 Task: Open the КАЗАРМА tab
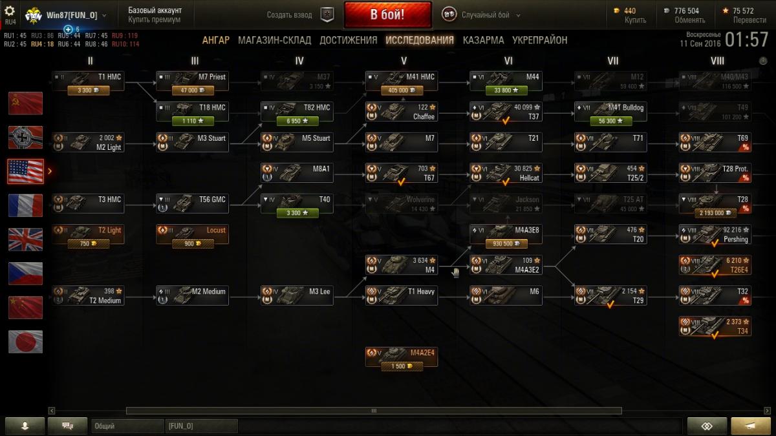tap(483, 40)
